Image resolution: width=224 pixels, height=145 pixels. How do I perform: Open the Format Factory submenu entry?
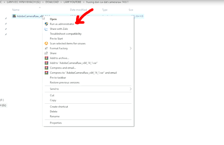(59, 48)
